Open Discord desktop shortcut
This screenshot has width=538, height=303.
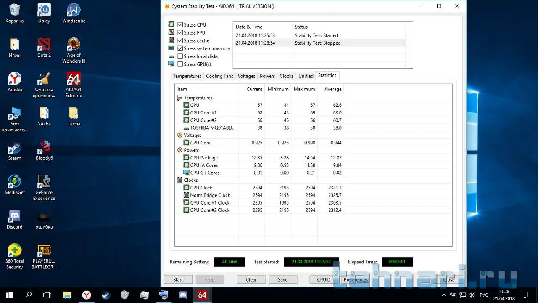pos(15,218)
